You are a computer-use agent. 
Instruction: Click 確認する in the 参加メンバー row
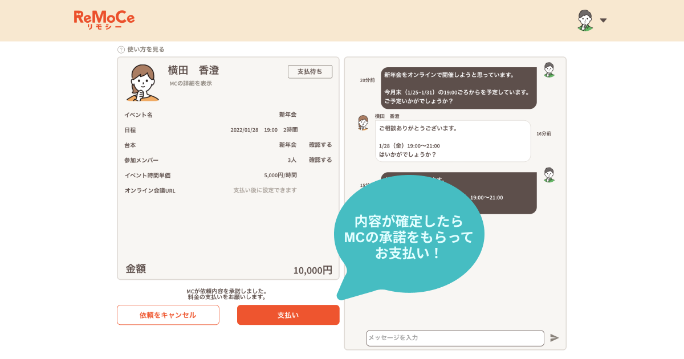click(320, 160)
